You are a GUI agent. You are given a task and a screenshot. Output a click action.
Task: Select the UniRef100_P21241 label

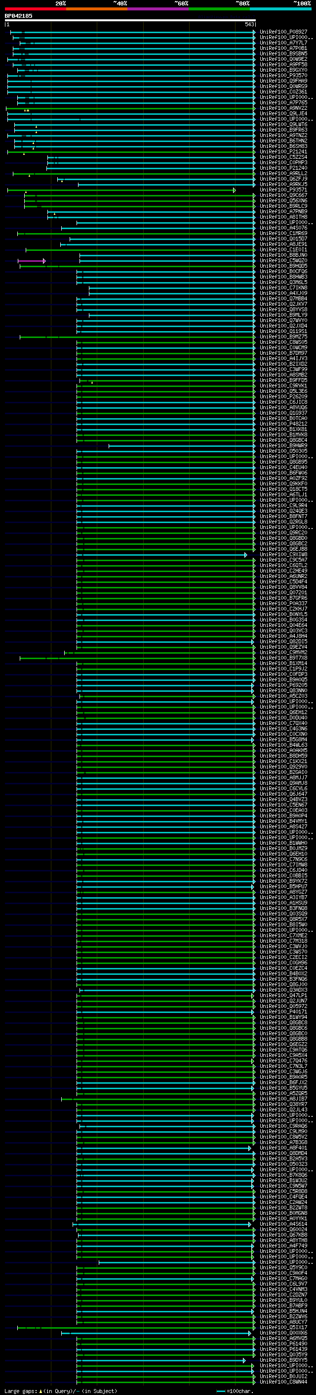pyautogui.click(x=283, y=151)
